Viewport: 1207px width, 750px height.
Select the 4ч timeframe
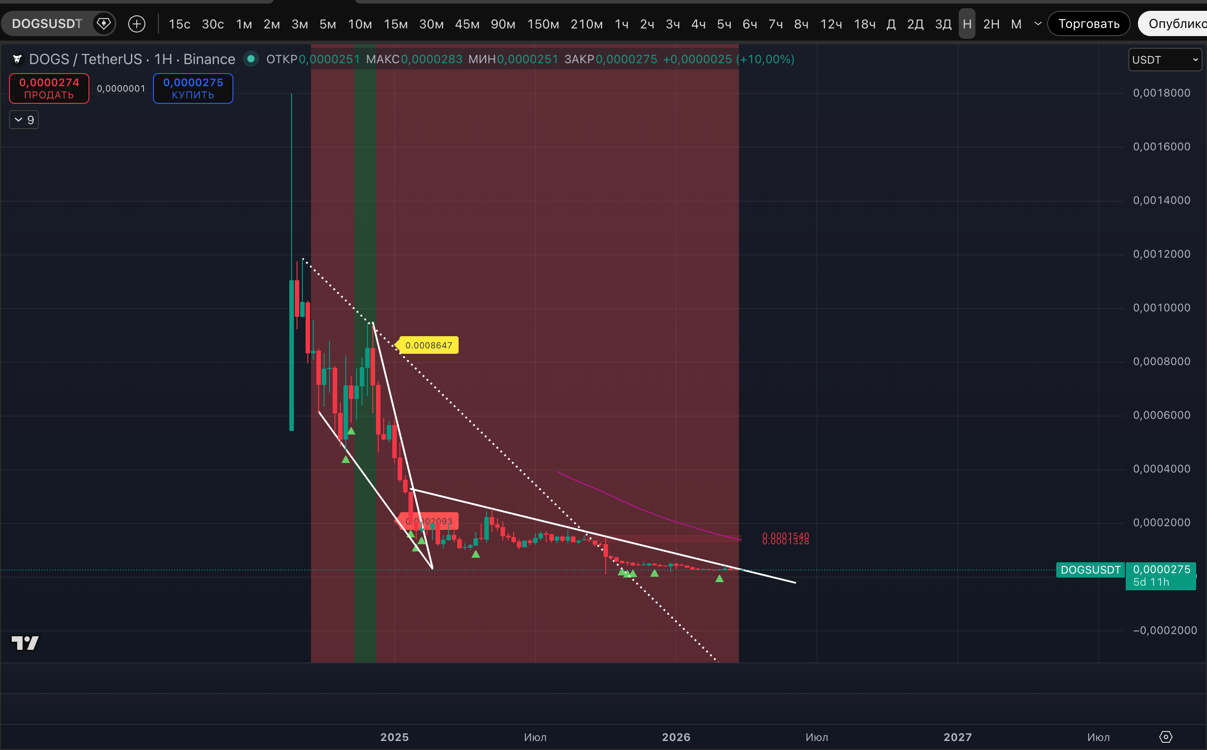698,24
